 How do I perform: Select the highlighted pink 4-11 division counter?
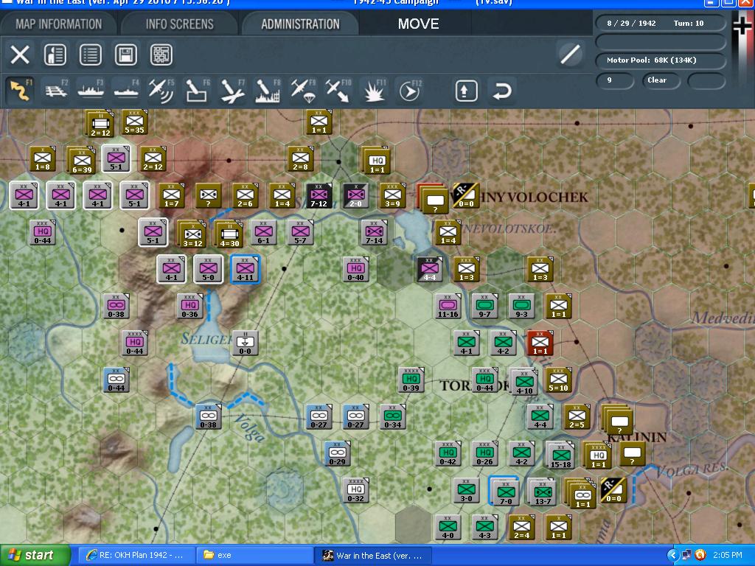(x=245, y=268)
